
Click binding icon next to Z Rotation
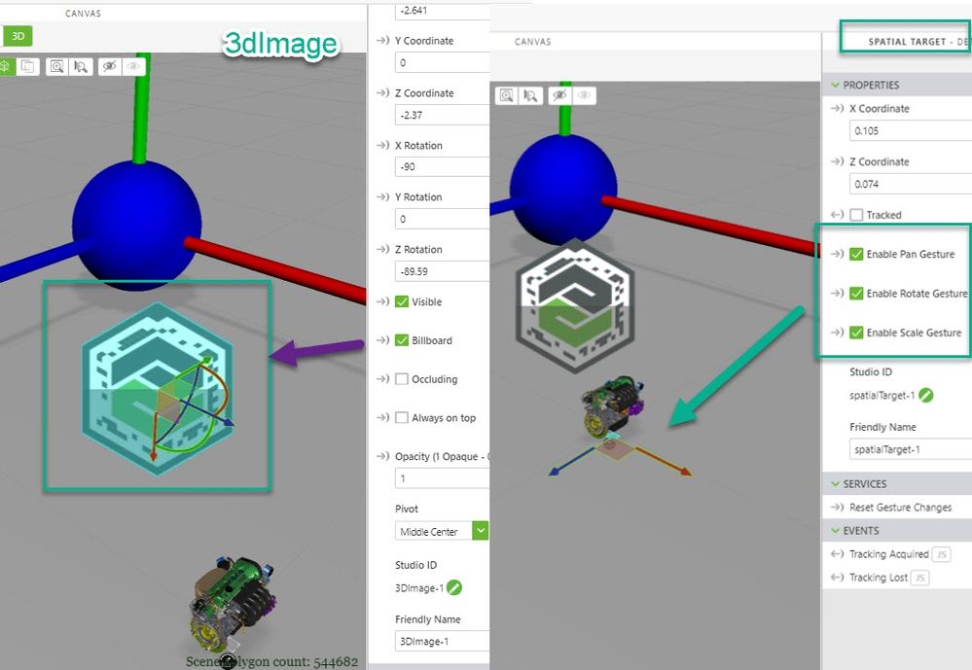382,249
